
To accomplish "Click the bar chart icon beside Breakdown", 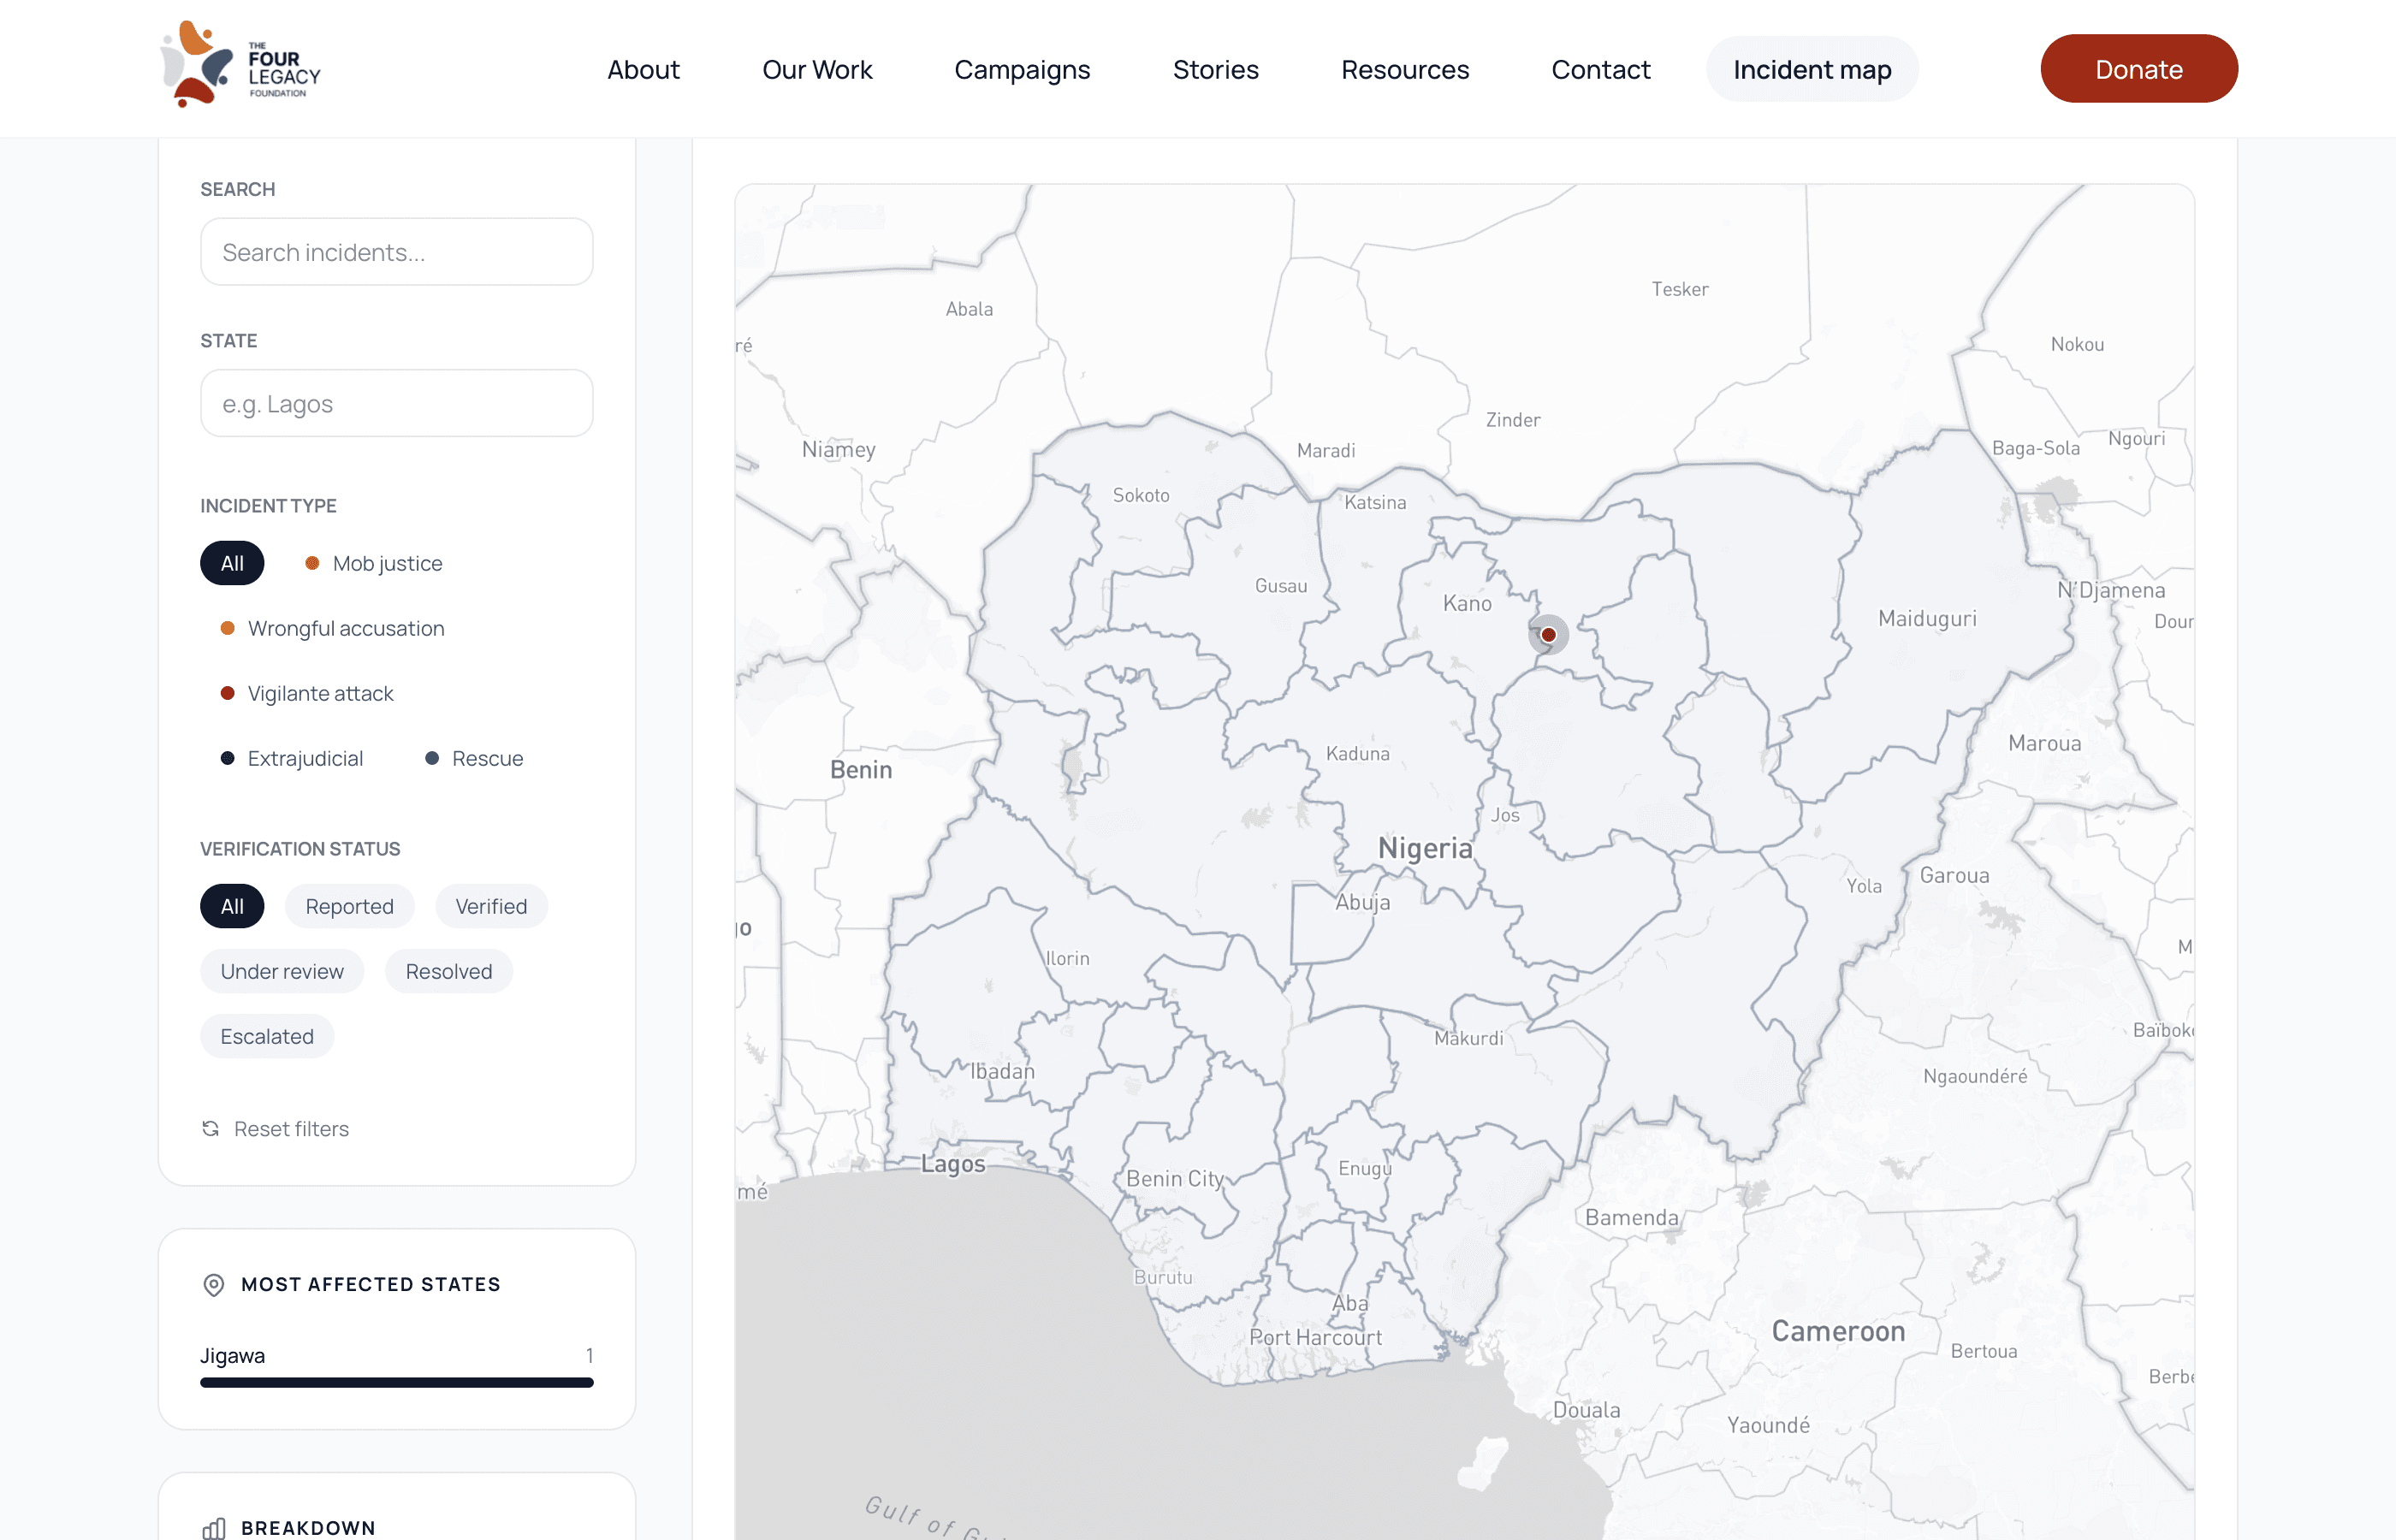I will click(214, 1528).
